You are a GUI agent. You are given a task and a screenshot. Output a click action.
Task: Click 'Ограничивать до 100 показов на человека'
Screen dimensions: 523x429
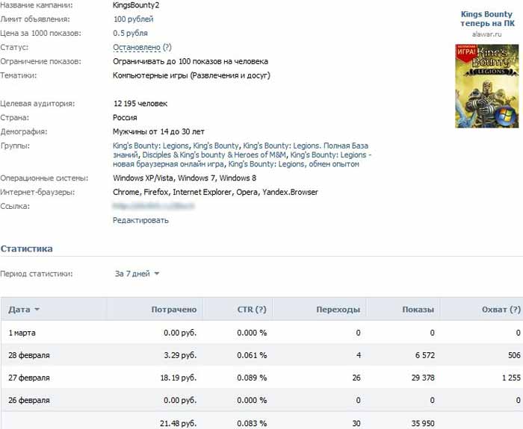coord(191,62)
